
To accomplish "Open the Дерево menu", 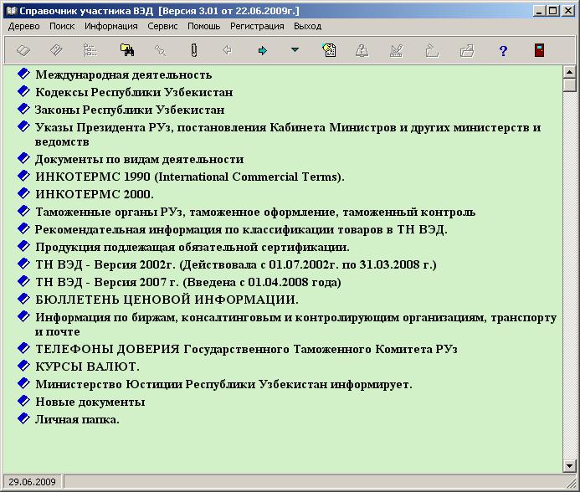I will 24,26.
